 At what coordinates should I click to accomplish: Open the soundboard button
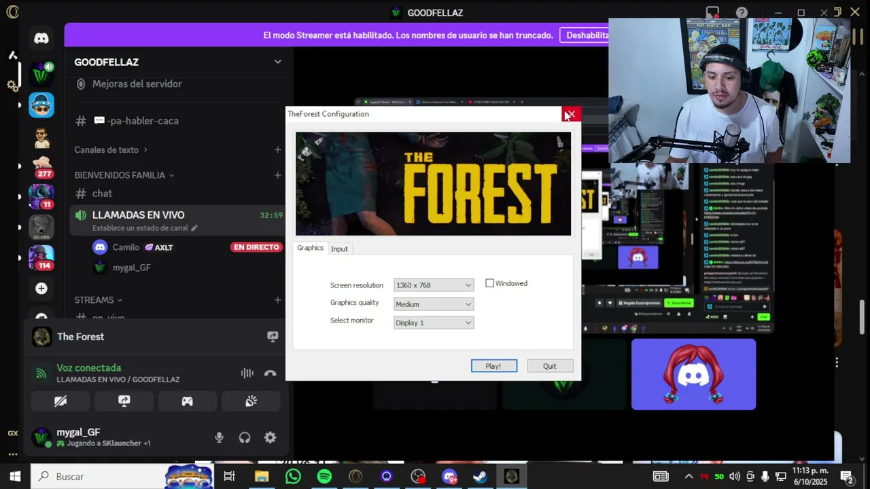tap(251, 401)
